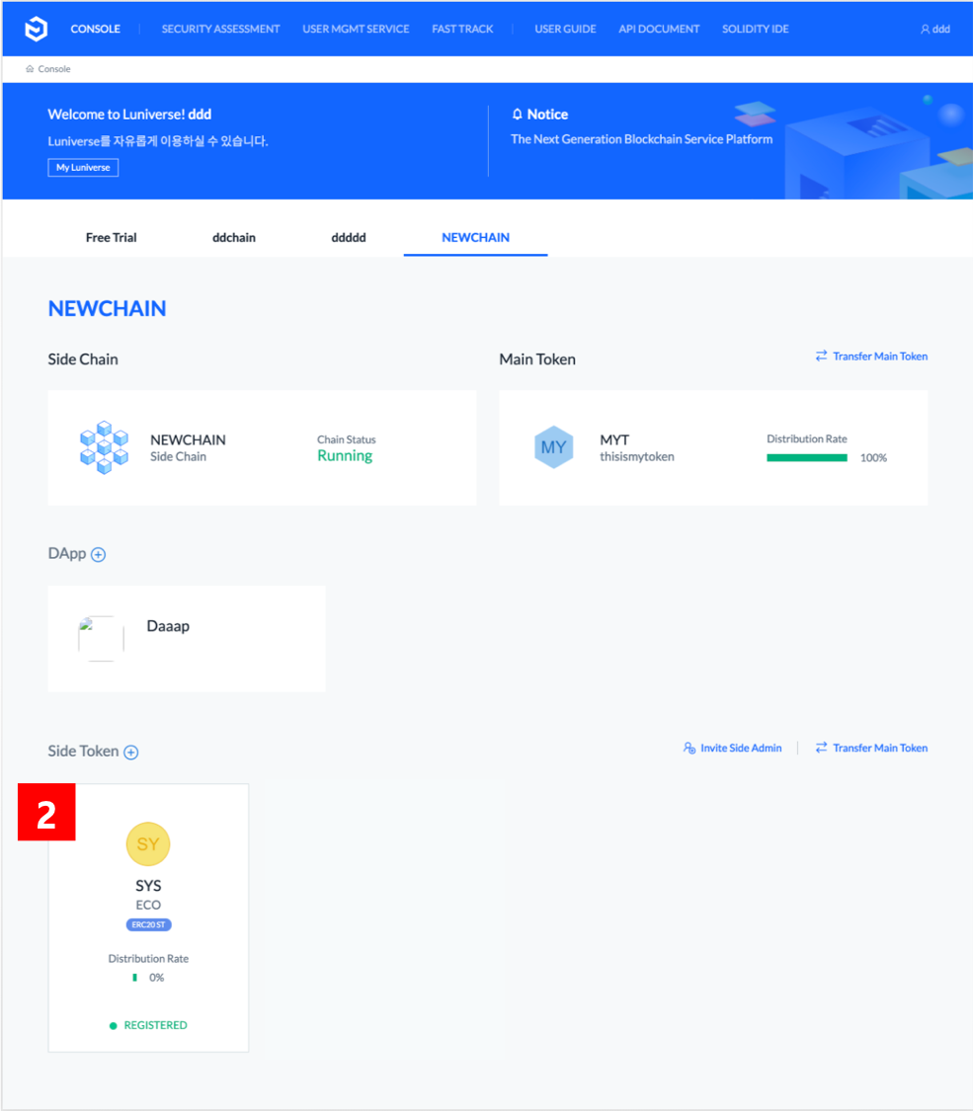Click the 0% distribution value on SYS
The height and width of the screenshot is (1111, 973).
157,978
